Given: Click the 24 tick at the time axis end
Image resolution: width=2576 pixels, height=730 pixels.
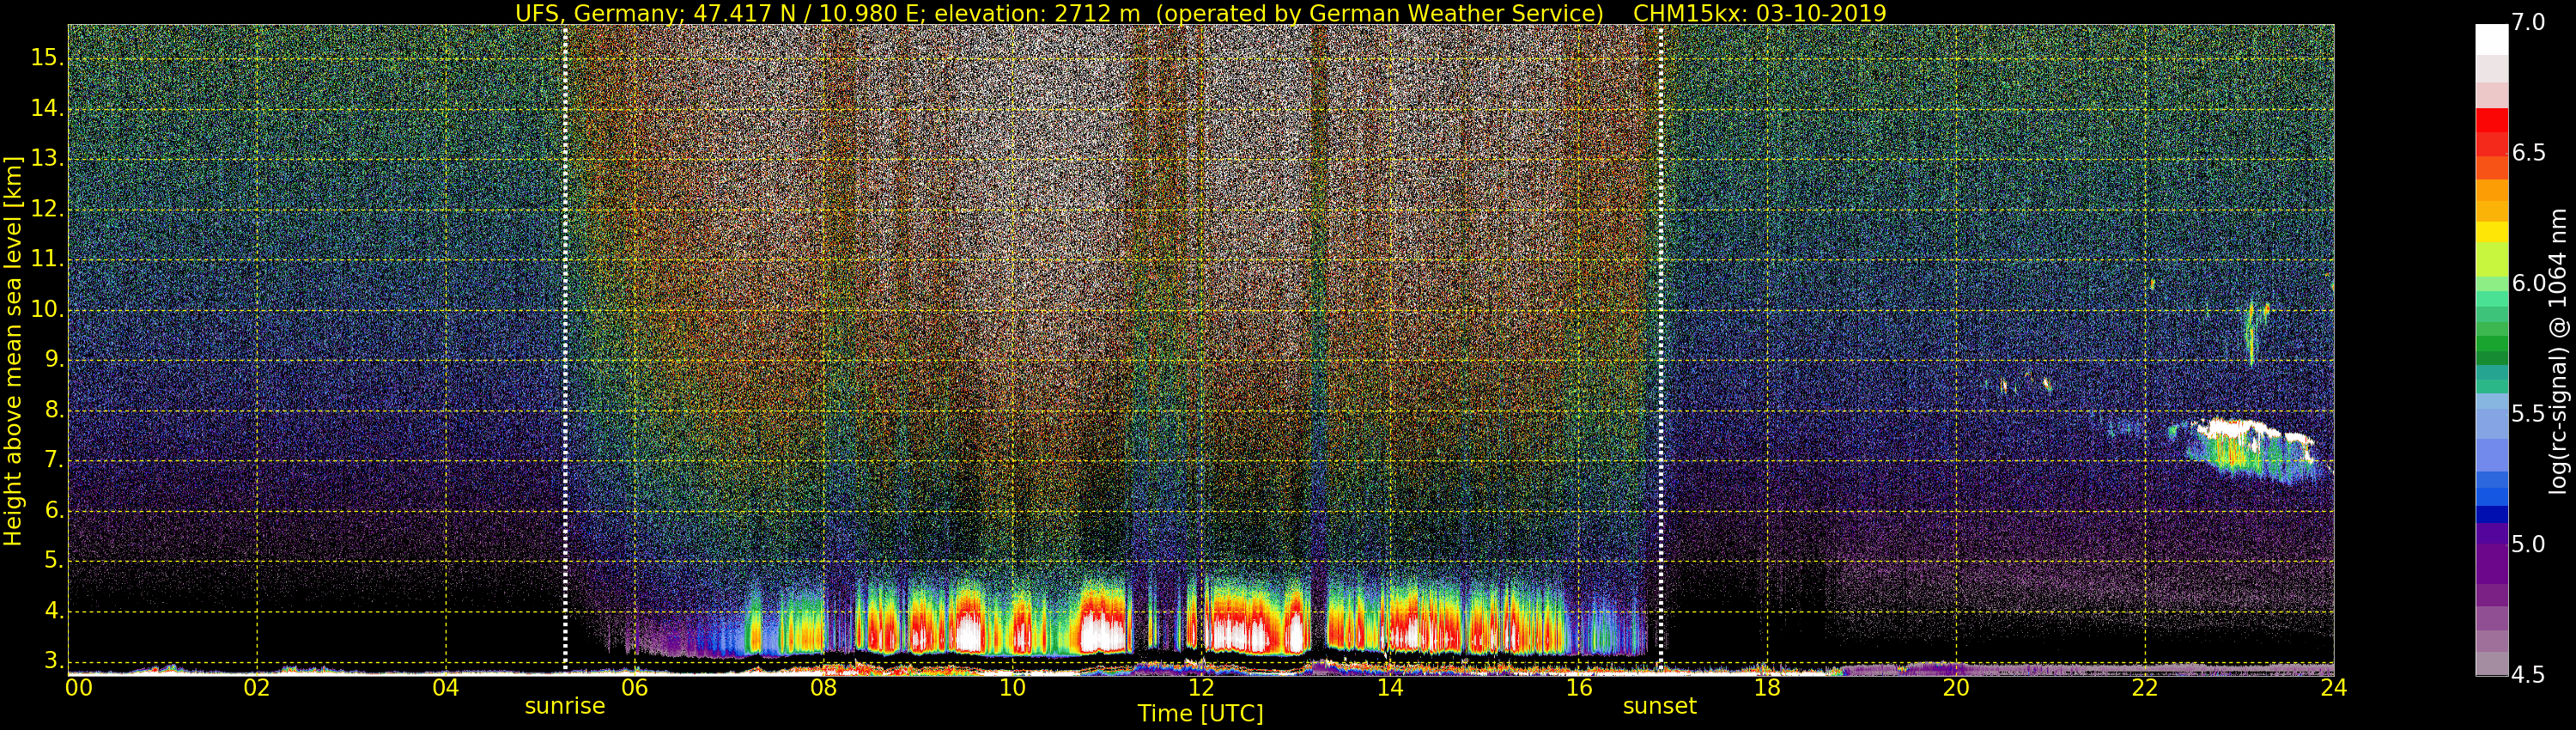Looking at the screenshot, I should [2333, 688].
